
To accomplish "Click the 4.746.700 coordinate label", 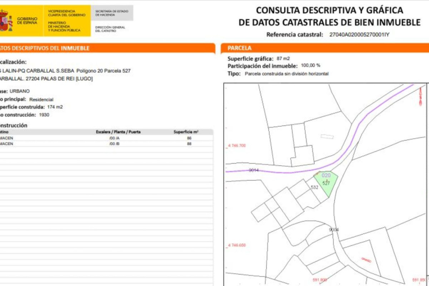I will pyautogui.click(x=237, y=146).
